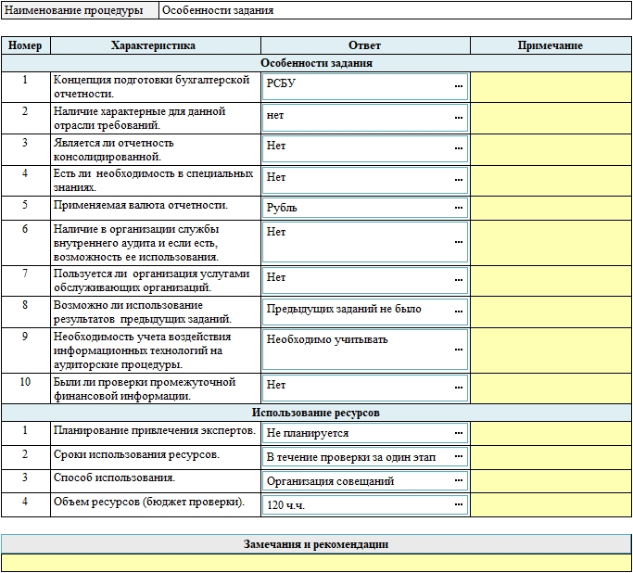Screen dimensions: 633x573
Task: Open ellipsis picker for промежуточной финансовой информации answer
Action: (458, 388)
